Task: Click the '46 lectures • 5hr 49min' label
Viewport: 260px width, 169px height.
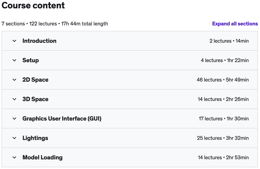Action: click(223, 80)
